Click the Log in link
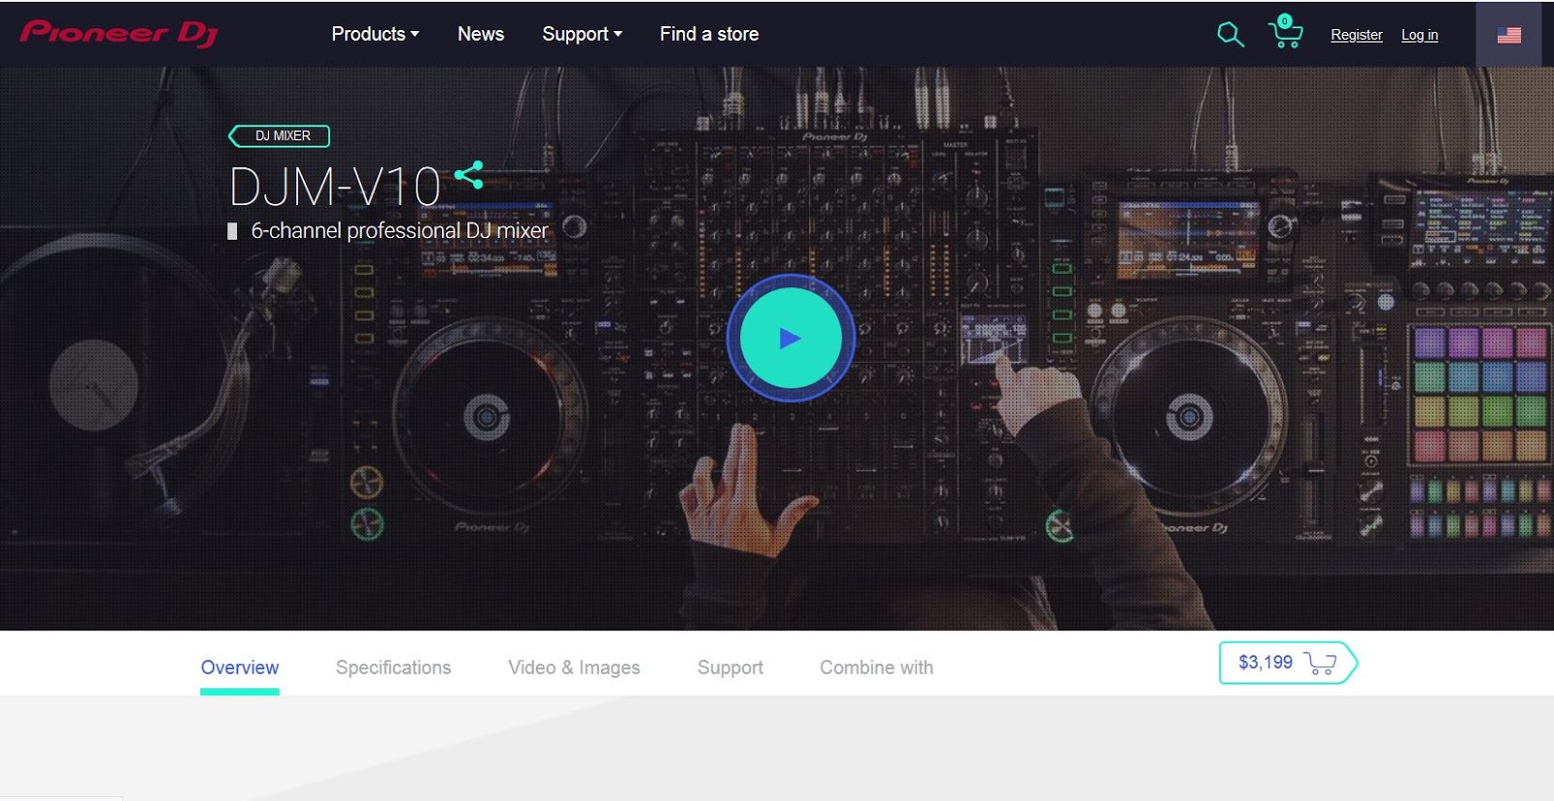The image size is (1554, 801). [x=1419, y=35]
